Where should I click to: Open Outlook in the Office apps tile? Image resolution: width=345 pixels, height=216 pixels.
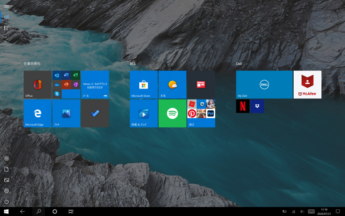(57, 75)
